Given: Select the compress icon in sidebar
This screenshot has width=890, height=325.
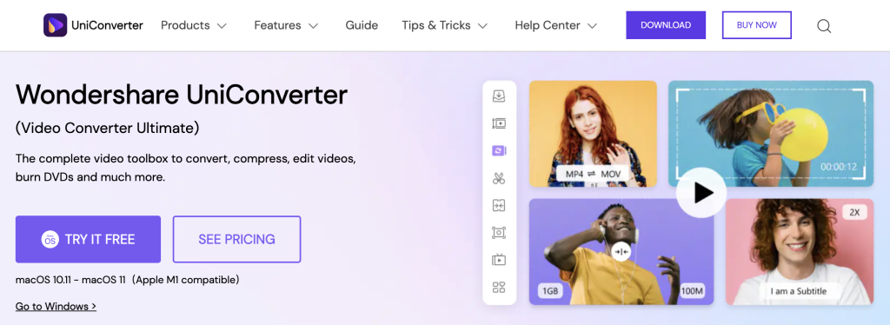Looking at the screenshot, I should pyautogui.click(x=499, y=205).
